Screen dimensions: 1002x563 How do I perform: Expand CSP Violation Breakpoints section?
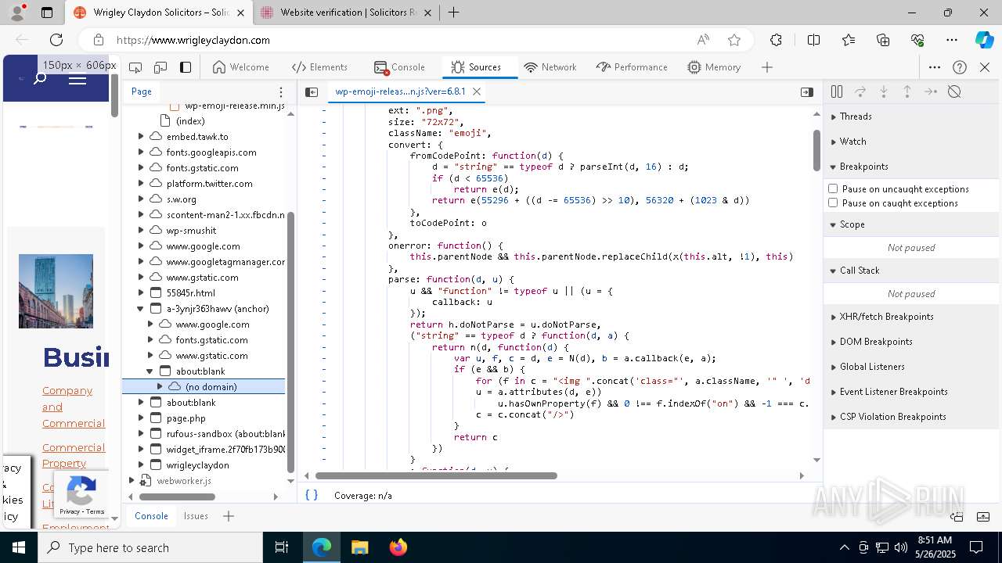tap(912, 417)
